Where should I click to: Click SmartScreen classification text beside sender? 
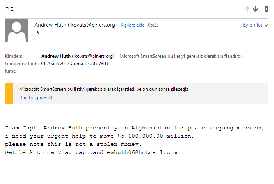[181, 56]
